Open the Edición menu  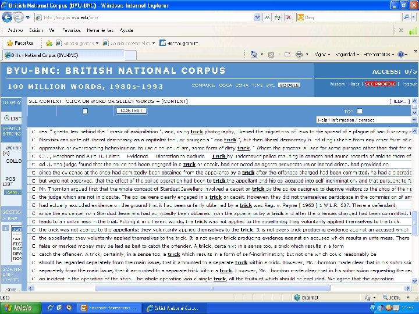click(36, 30)
